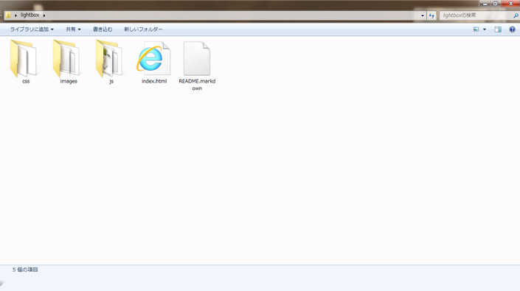Viewport: 520px width, 291px height.
Task: Close the Explorer window
Action: [511, 3]
